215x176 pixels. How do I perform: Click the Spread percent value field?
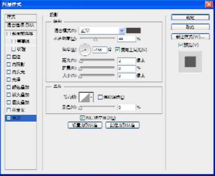[126, 68]
